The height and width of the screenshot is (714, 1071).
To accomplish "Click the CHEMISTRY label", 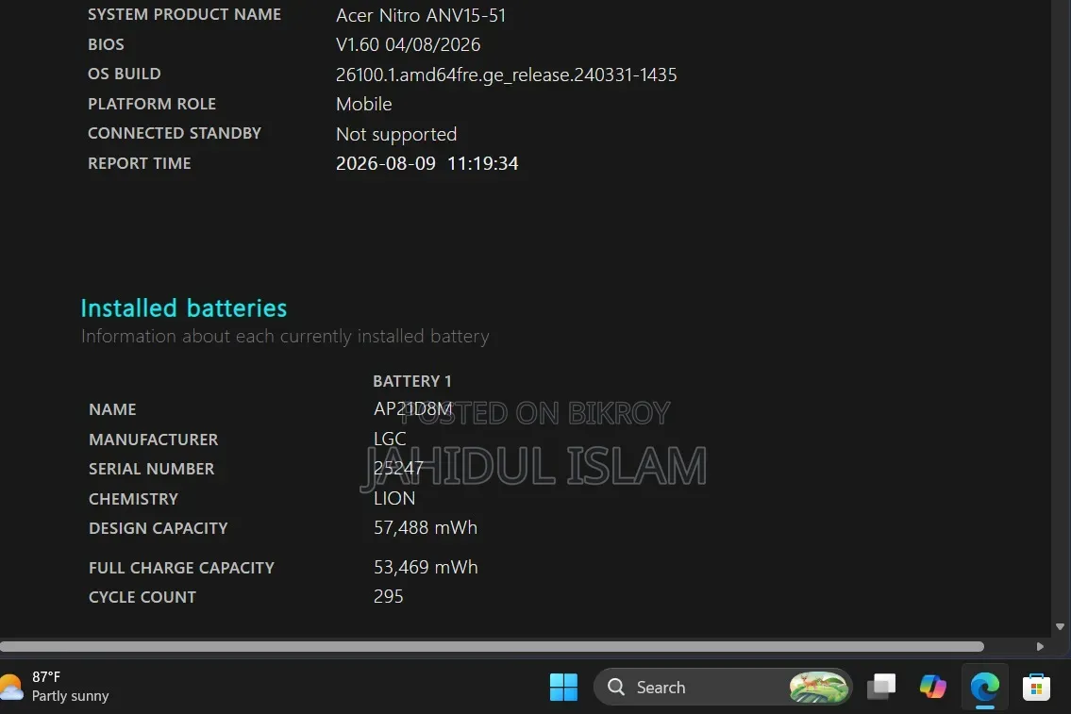I will coord(133,499).
